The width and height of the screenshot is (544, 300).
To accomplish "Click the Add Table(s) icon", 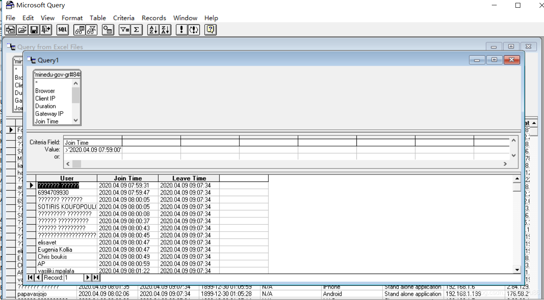I will pyautogui.click(x=108, y=30).
